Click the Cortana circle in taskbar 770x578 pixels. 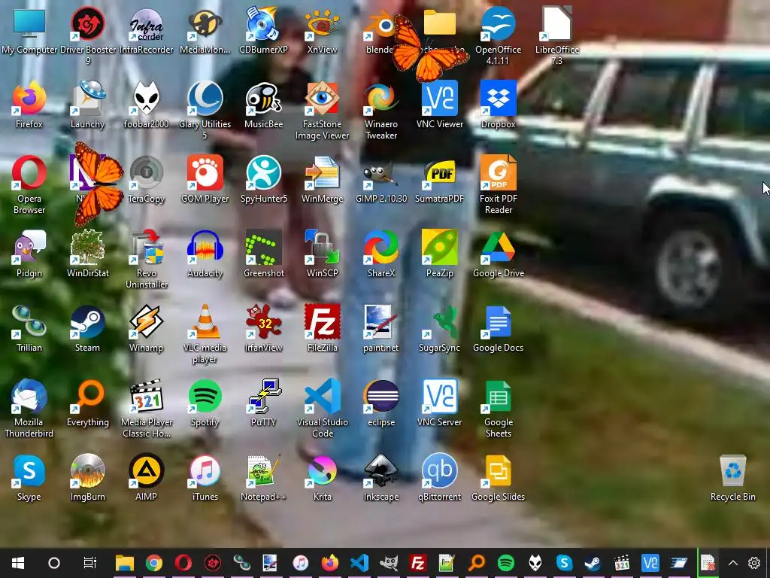click(54, 563)
